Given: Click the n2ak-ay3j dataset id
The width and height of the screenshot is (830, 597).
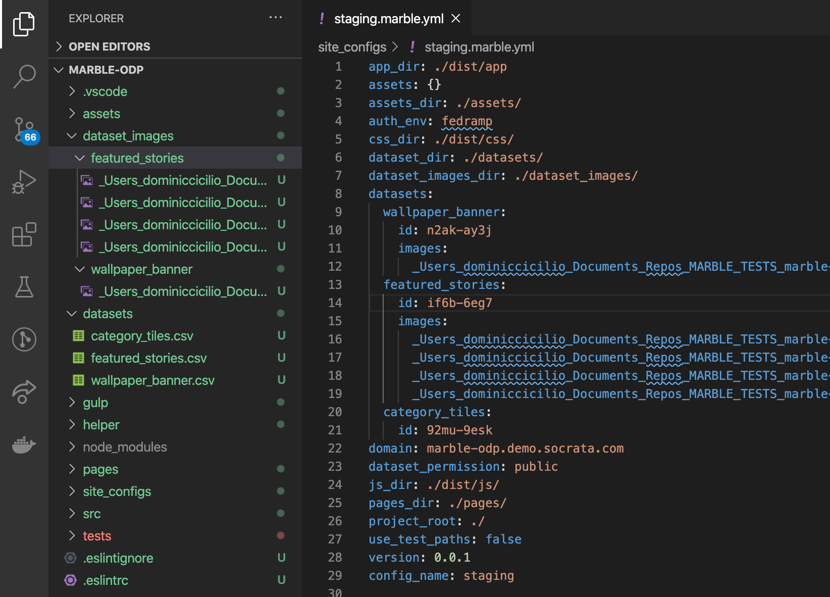Looking at the screenshot, I should [x=459, y=230].
